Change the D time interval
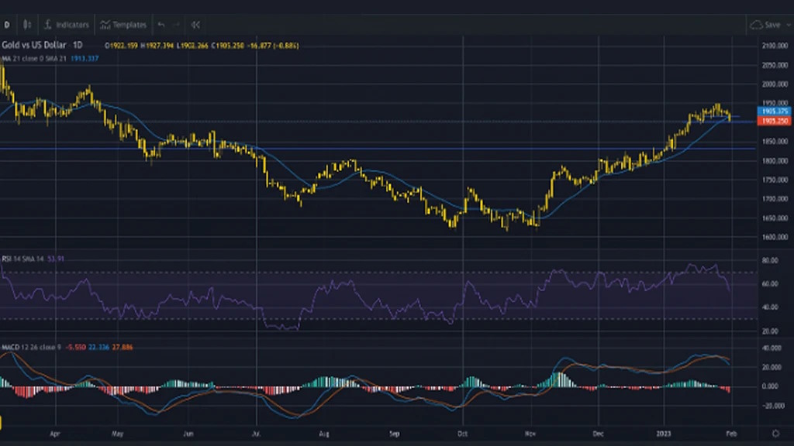 [x=6, y=25]
